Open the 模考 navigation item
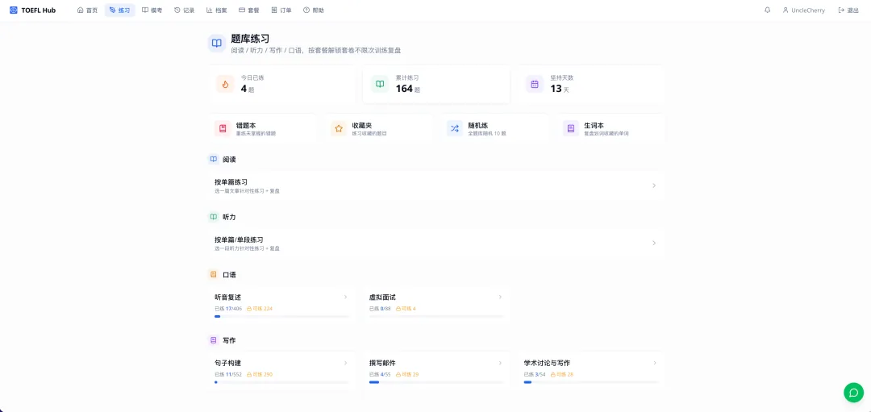This screenshot has width=871, height=412. pyautogui.click(x=152, y=10)
